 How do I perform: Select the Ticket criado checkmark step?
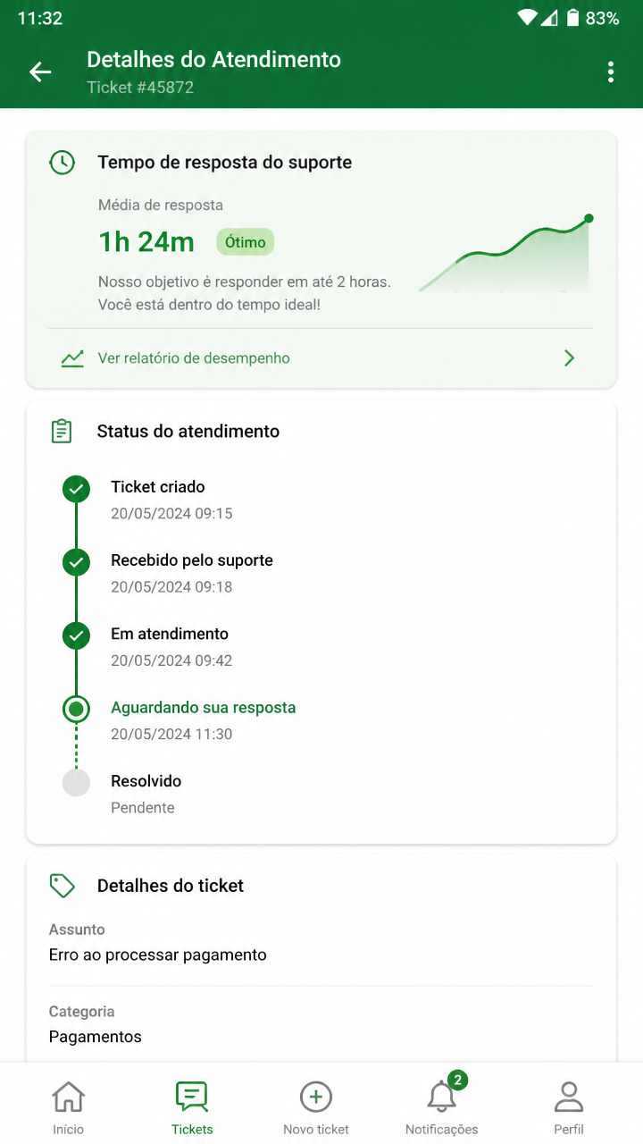coord(77,489)
